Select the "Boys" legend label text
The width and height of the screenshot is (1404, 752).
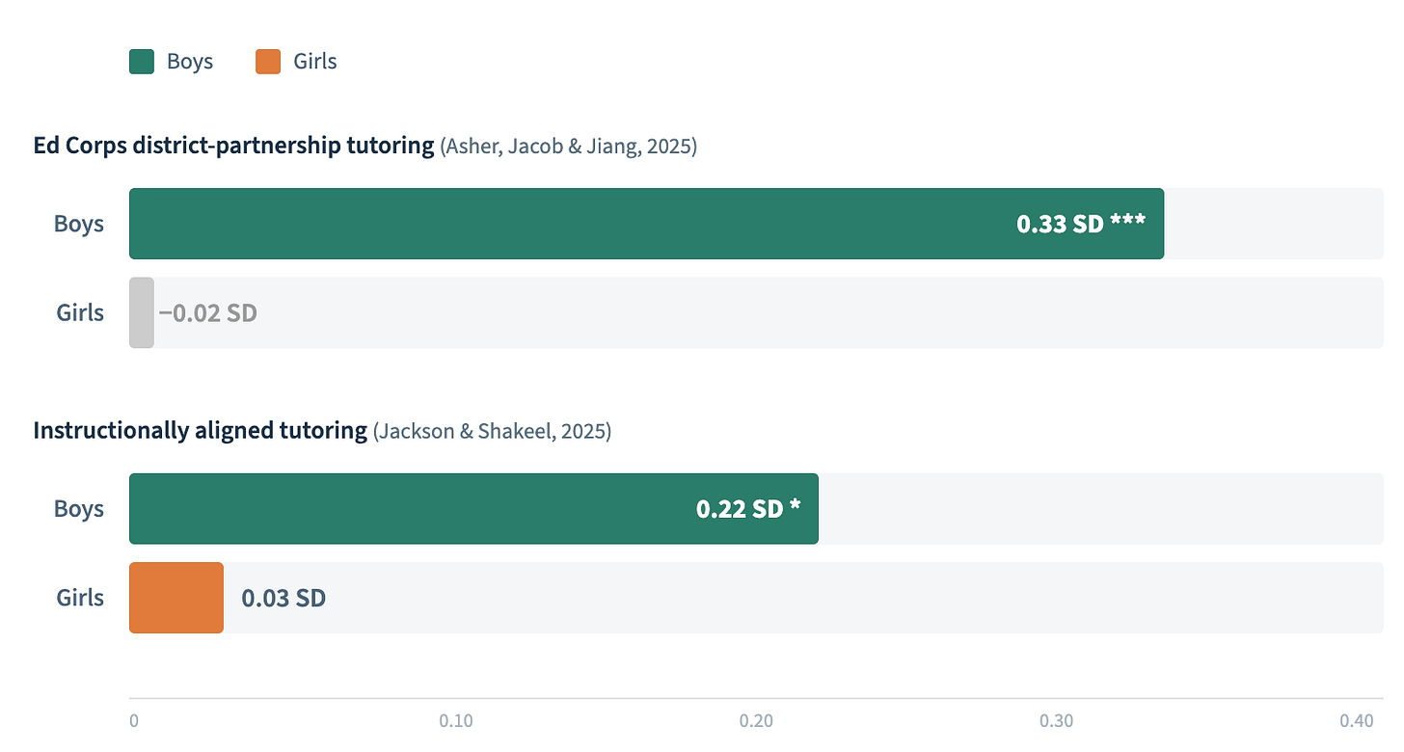point(190,62)
